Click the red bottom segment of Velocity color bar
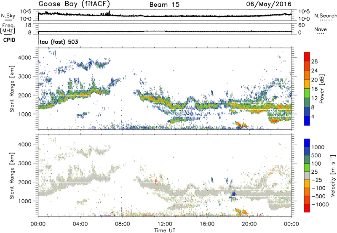This screenshot has height=233, width=337. 307,208
